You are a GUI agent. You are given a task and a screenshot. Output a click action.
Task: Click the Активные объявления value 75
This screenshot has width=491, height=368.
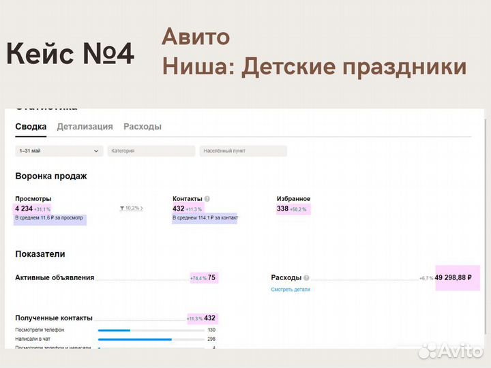[211, 278]
